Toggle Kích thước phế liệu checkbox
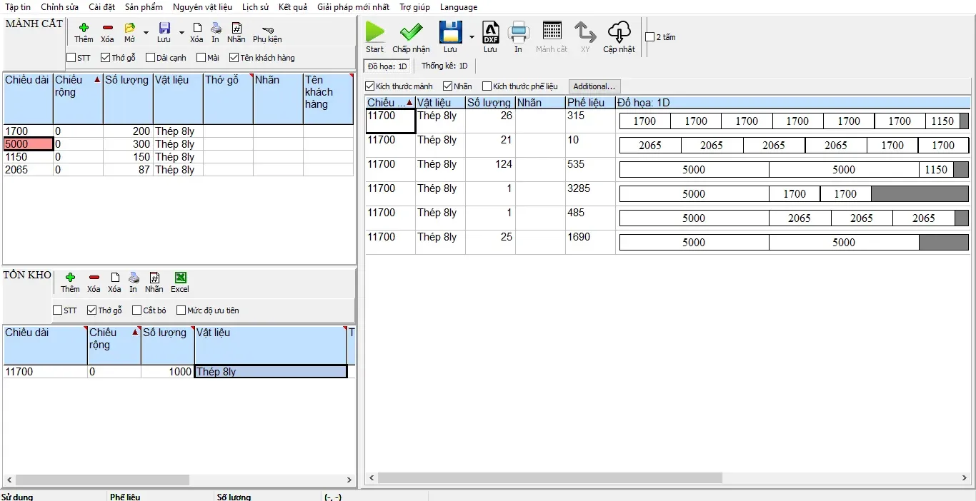Screen dimensions: 976x501 tap(487, 86)
